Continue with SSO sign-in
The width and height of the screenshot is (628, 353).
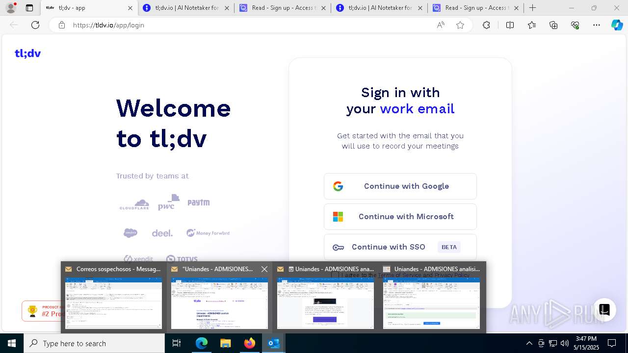[x=400, y=247]
